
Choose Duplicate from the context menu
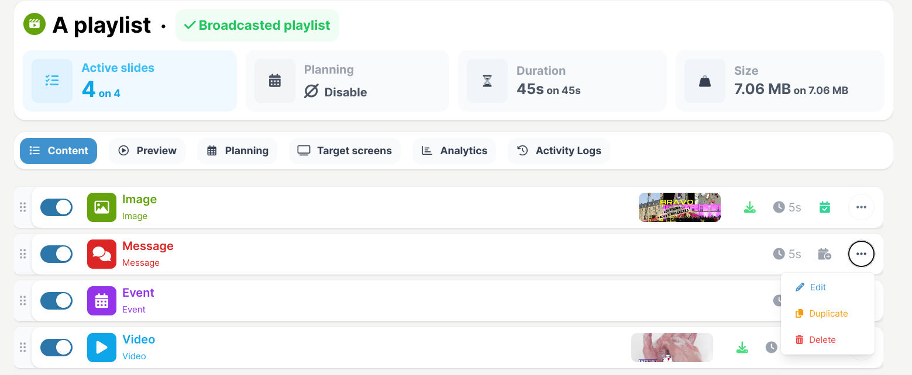[828, 314]
